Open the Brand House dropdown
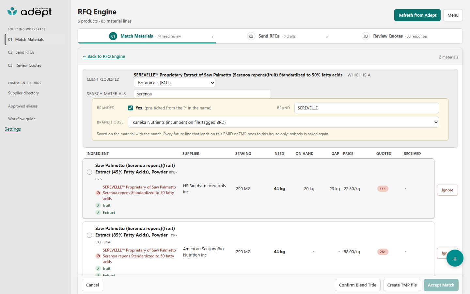The height and width of the screenshot is (294, 470). click(283, 122)
